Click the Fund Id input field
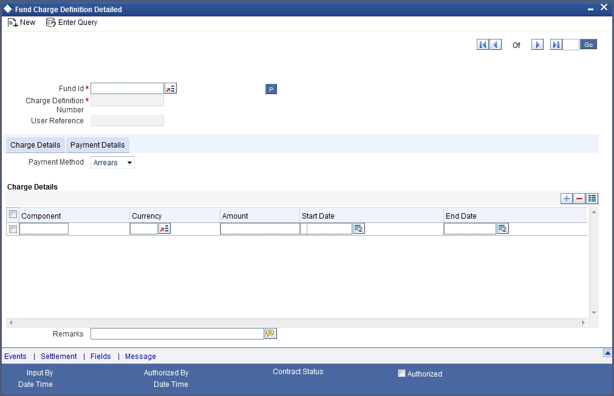 [x=128, y=89]
